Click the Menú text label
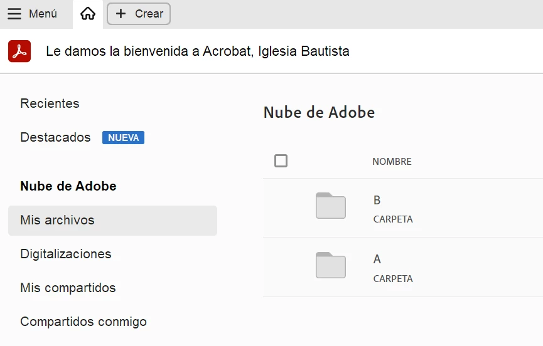Screen dimensions: 543x346 43,14
